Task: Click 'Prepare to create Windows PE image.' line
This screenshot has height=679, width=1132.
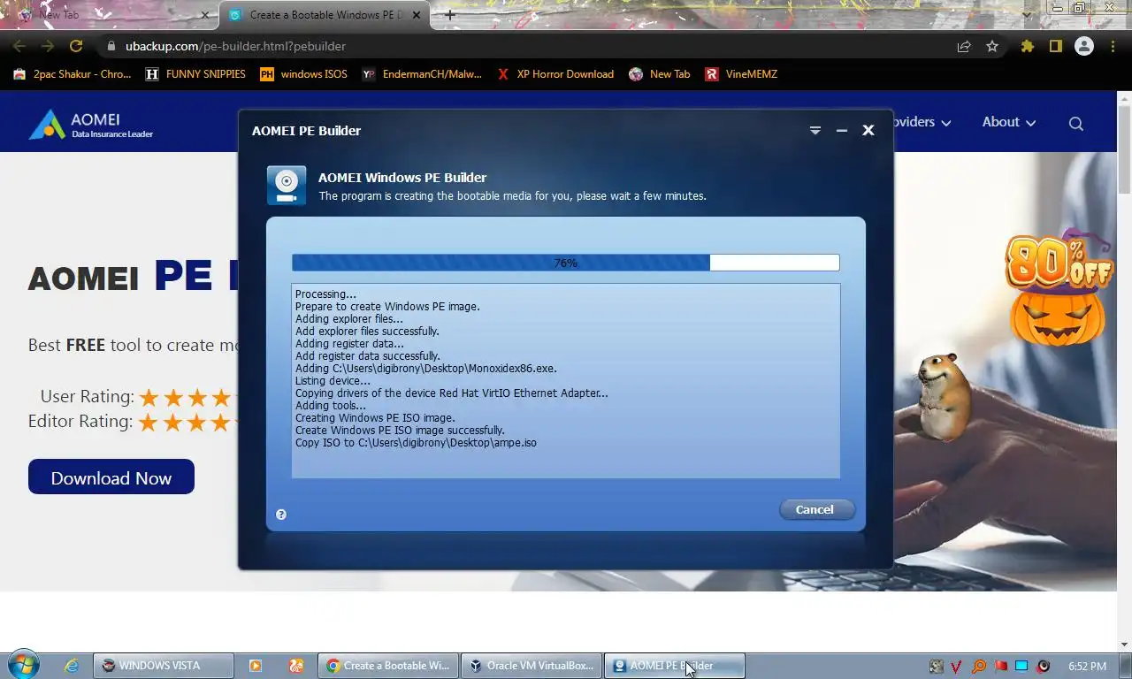Action: point(387,307)
